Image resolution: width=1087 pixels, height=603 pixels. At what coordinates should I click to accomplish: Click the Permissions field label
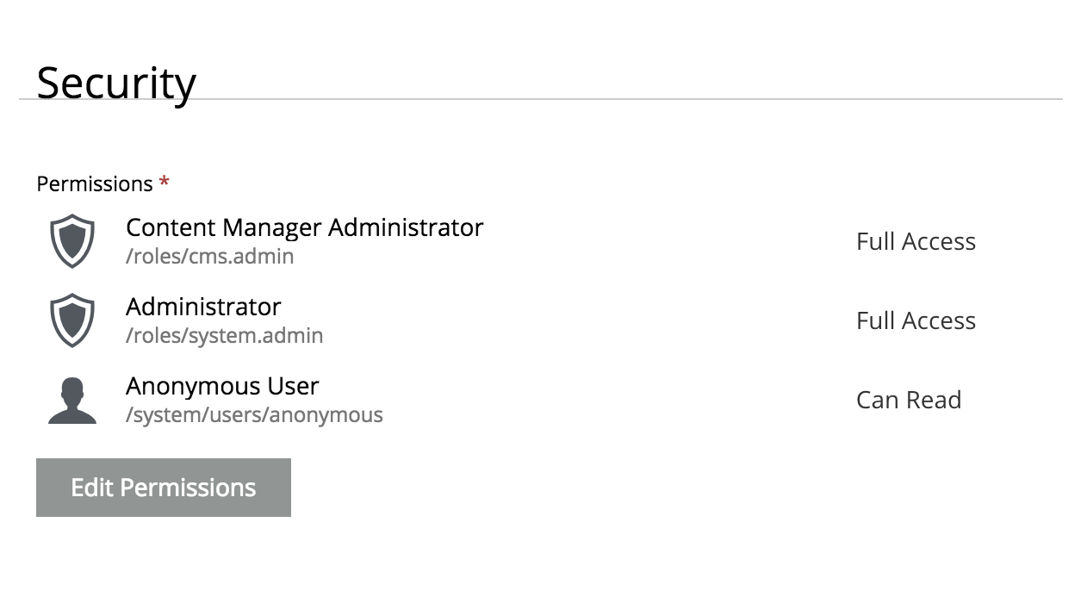95,183
